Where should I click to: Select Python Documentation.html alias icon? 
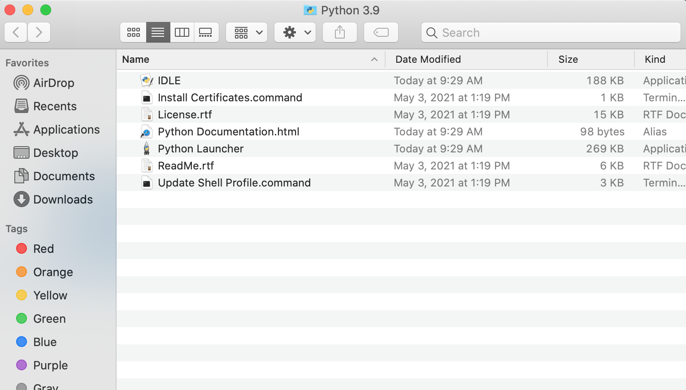tap(146, 132)
